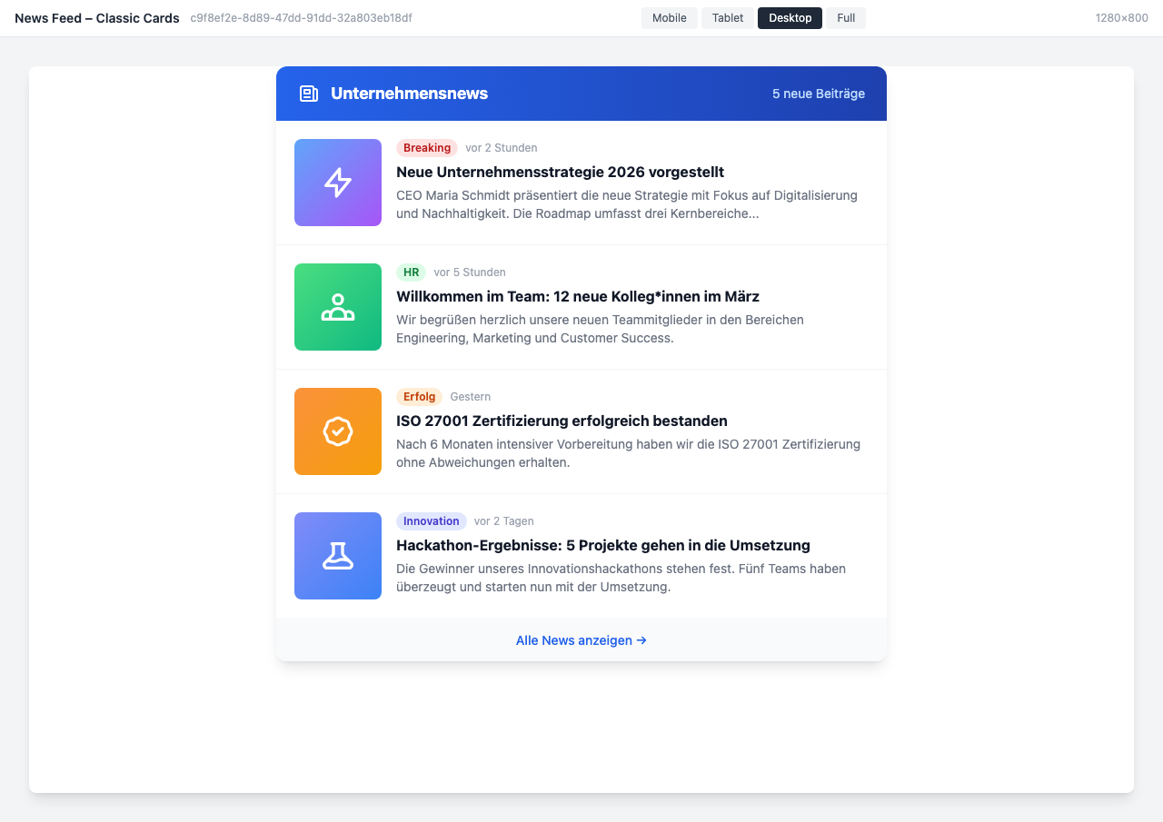The height and width of the screenshot is (822, 1163).
Task: Click the headline Neue Unternehmensstrategie 2026 vorgestellt
Action: [x=560, y=172]
